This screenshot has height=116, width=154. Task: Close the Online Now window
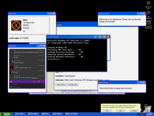tap(54, 14)
